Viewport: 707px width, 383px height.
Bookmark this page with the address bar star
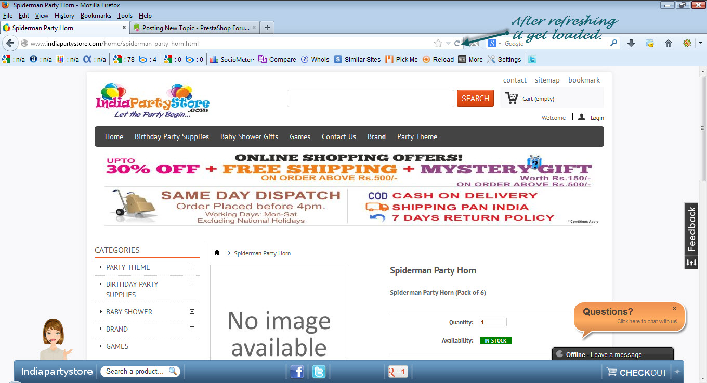438,44
